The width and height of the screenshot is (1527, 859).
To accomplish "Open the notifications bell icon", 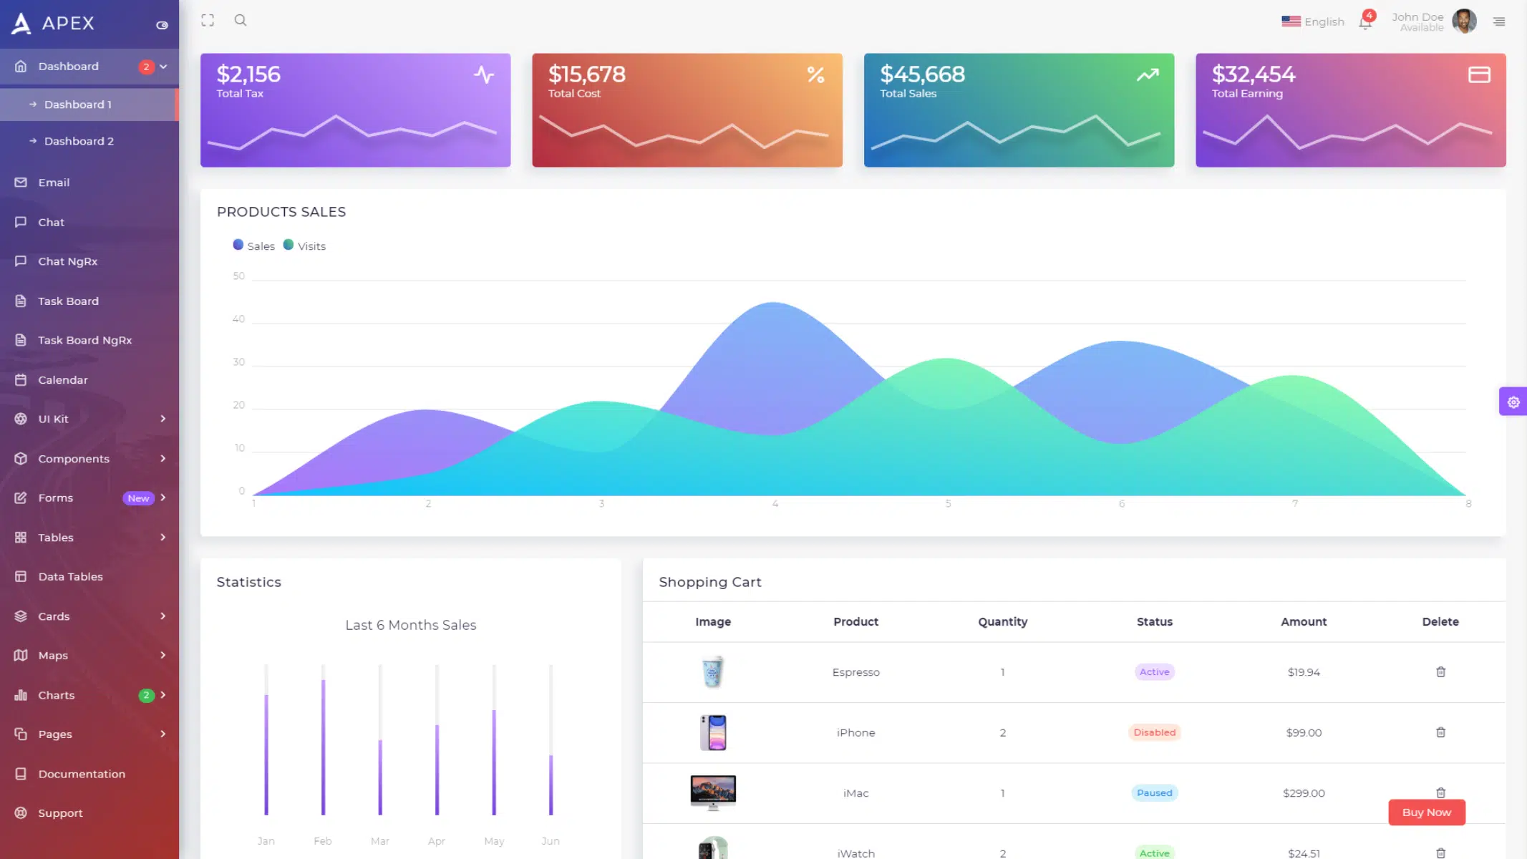I will point(1364,23).
